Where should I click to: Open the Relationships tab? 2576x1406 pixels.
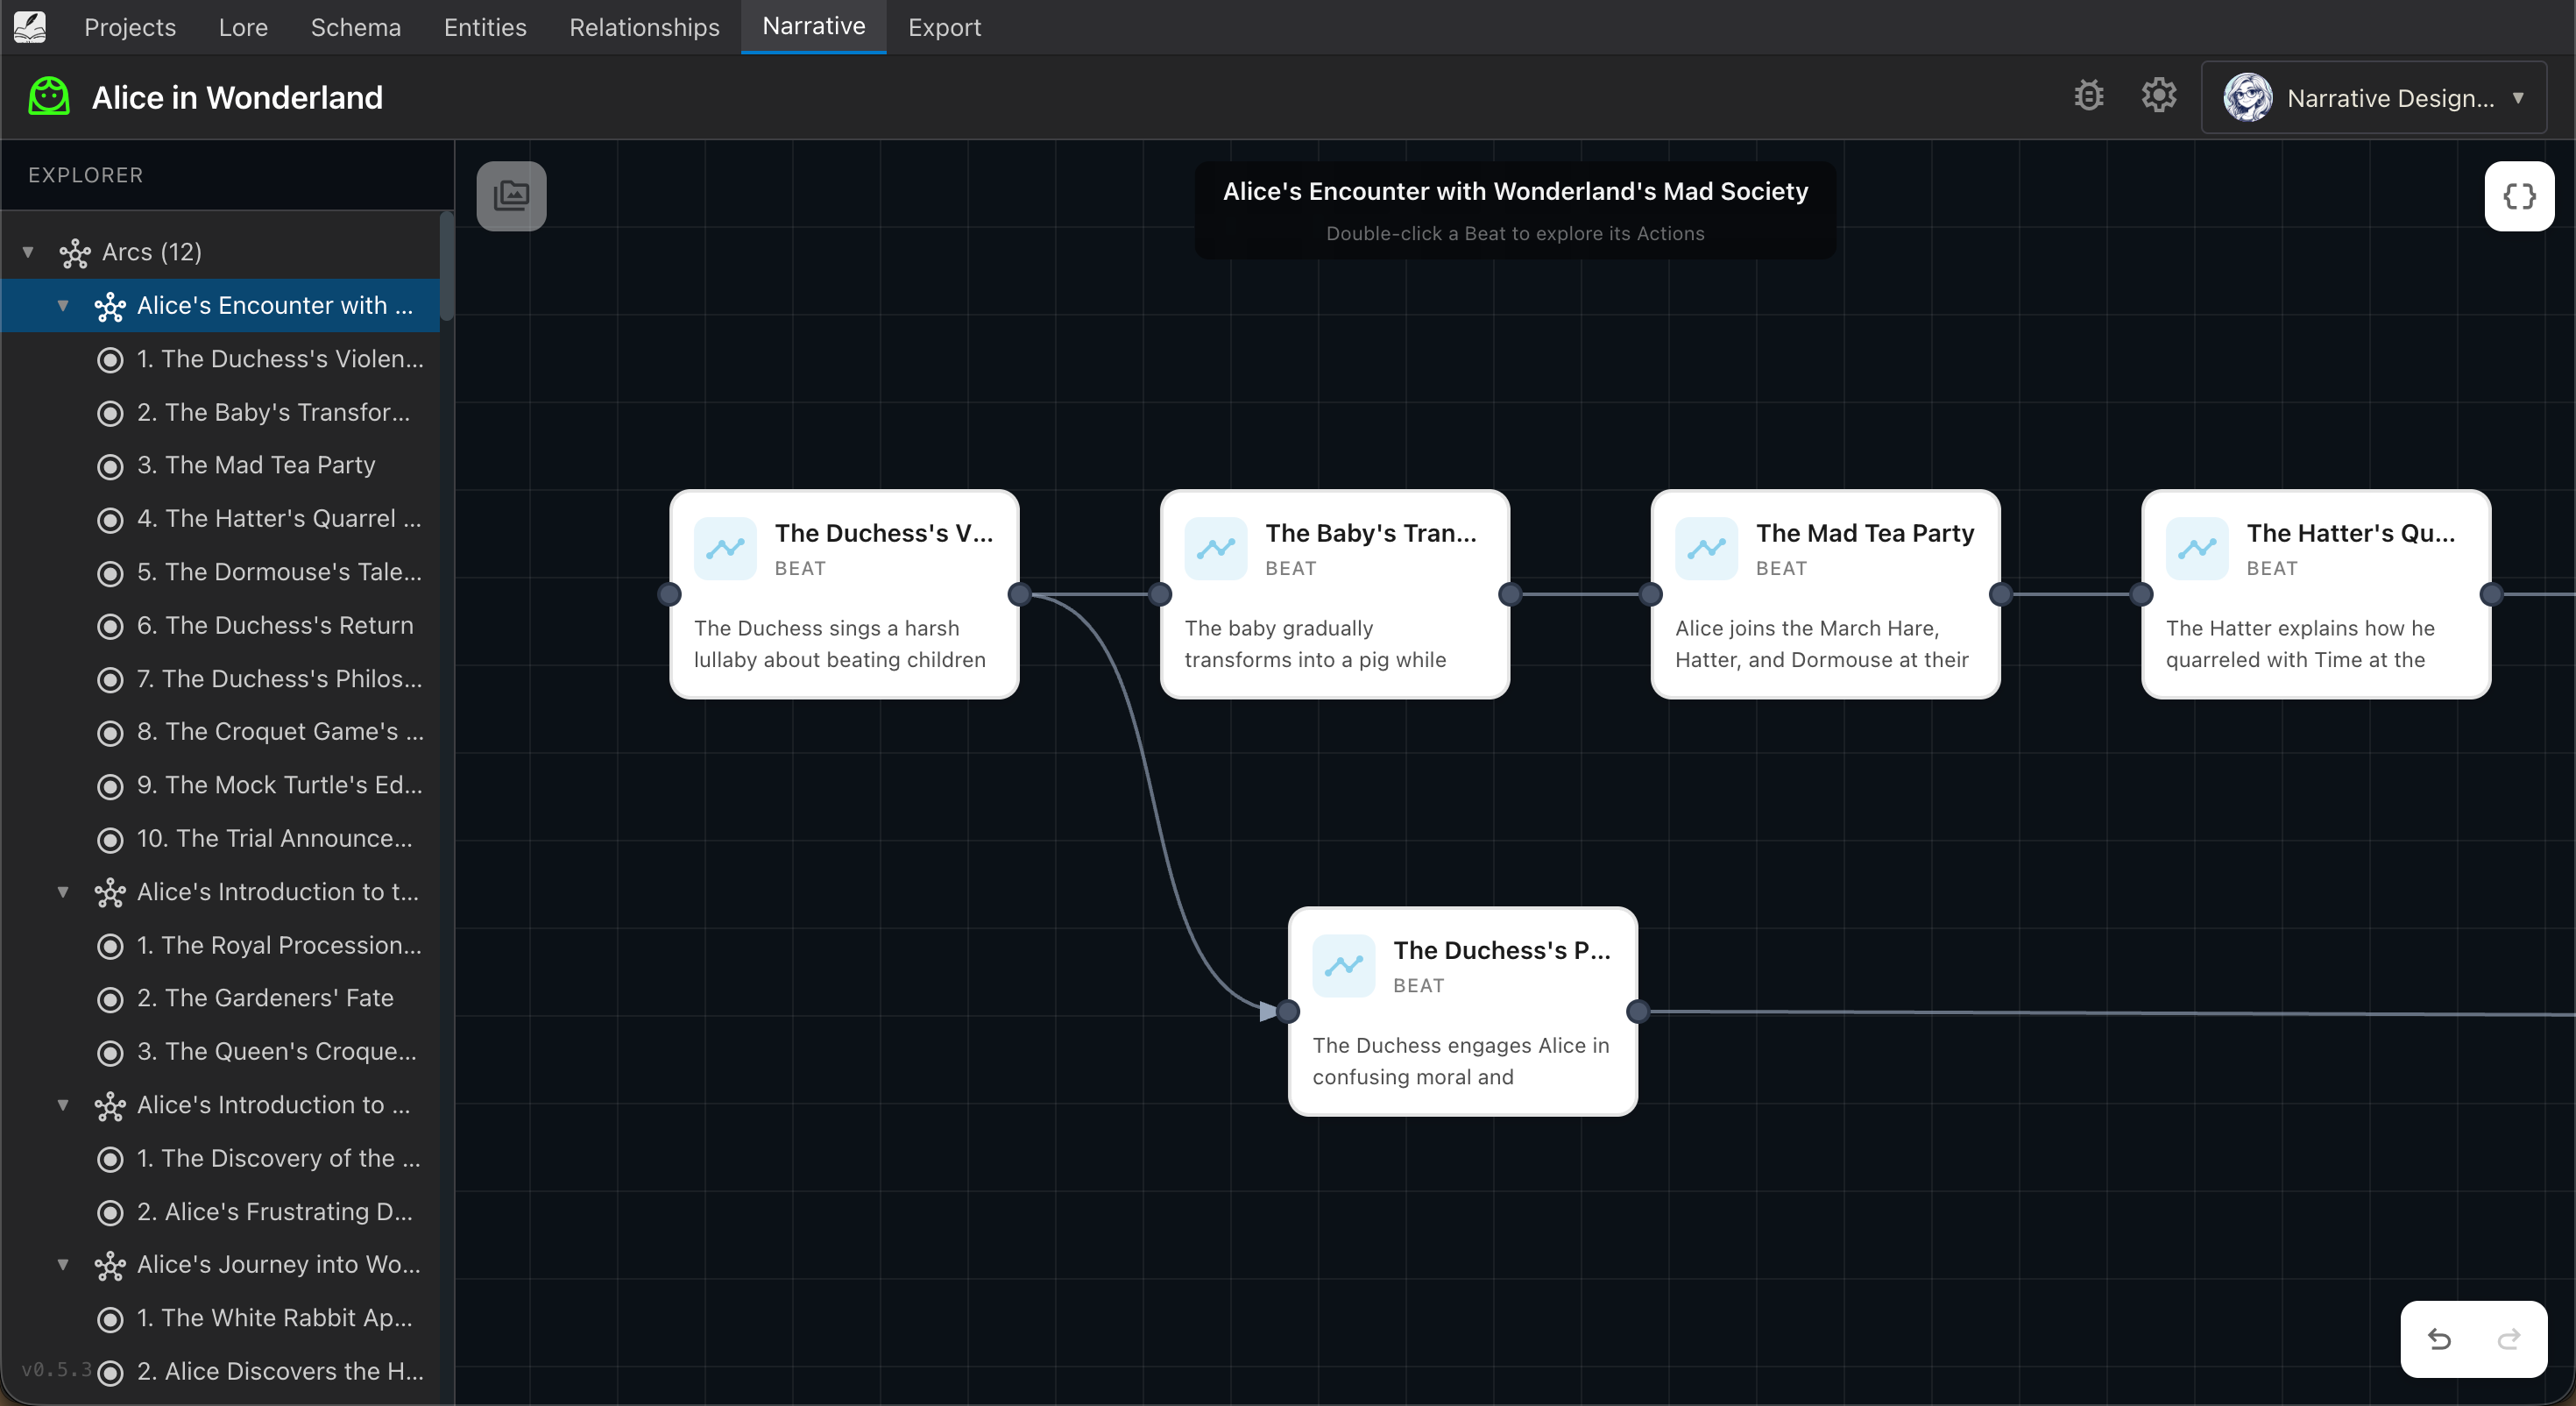point(643,27)
